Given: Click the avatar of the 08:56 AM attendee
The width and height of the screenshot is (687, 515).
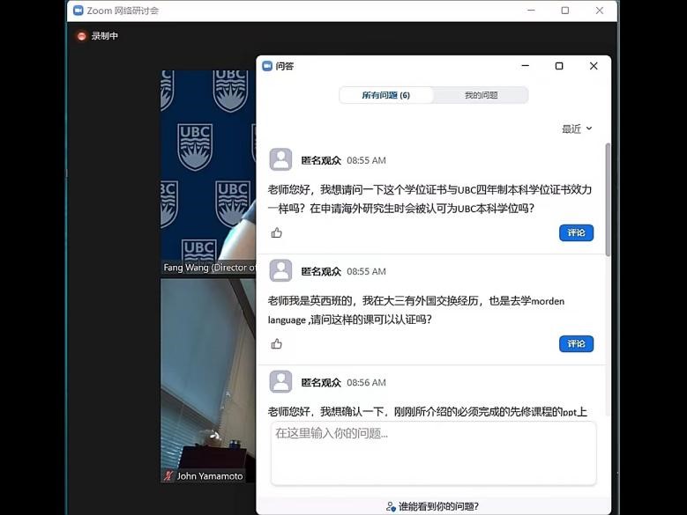Looking at the screenshot, I should coord(280,382).
